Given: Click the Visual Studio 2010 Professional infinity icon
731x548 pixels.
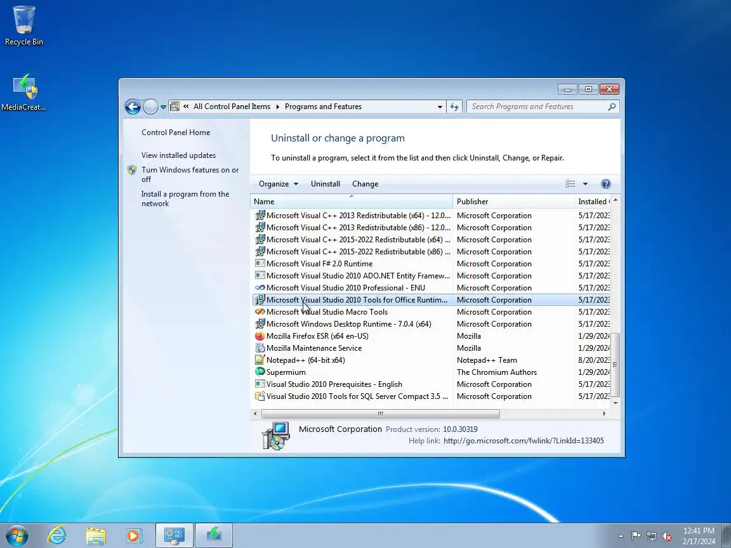Looking at the screenshot, I should click(x=260, y=287).
